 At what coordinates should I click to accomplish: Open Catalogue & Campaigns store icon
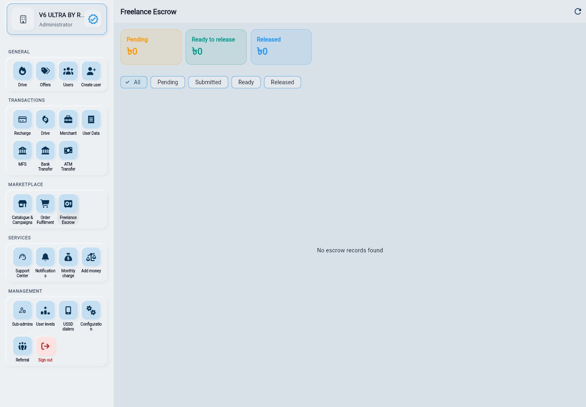tap(22, 204)
